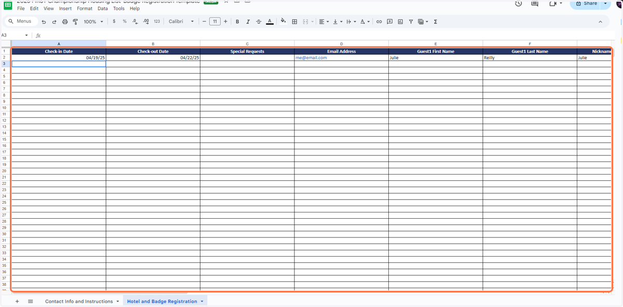Viewport: 623px width, 307px height.
Task: Open text wrapping dropdown
Action: 351,21
